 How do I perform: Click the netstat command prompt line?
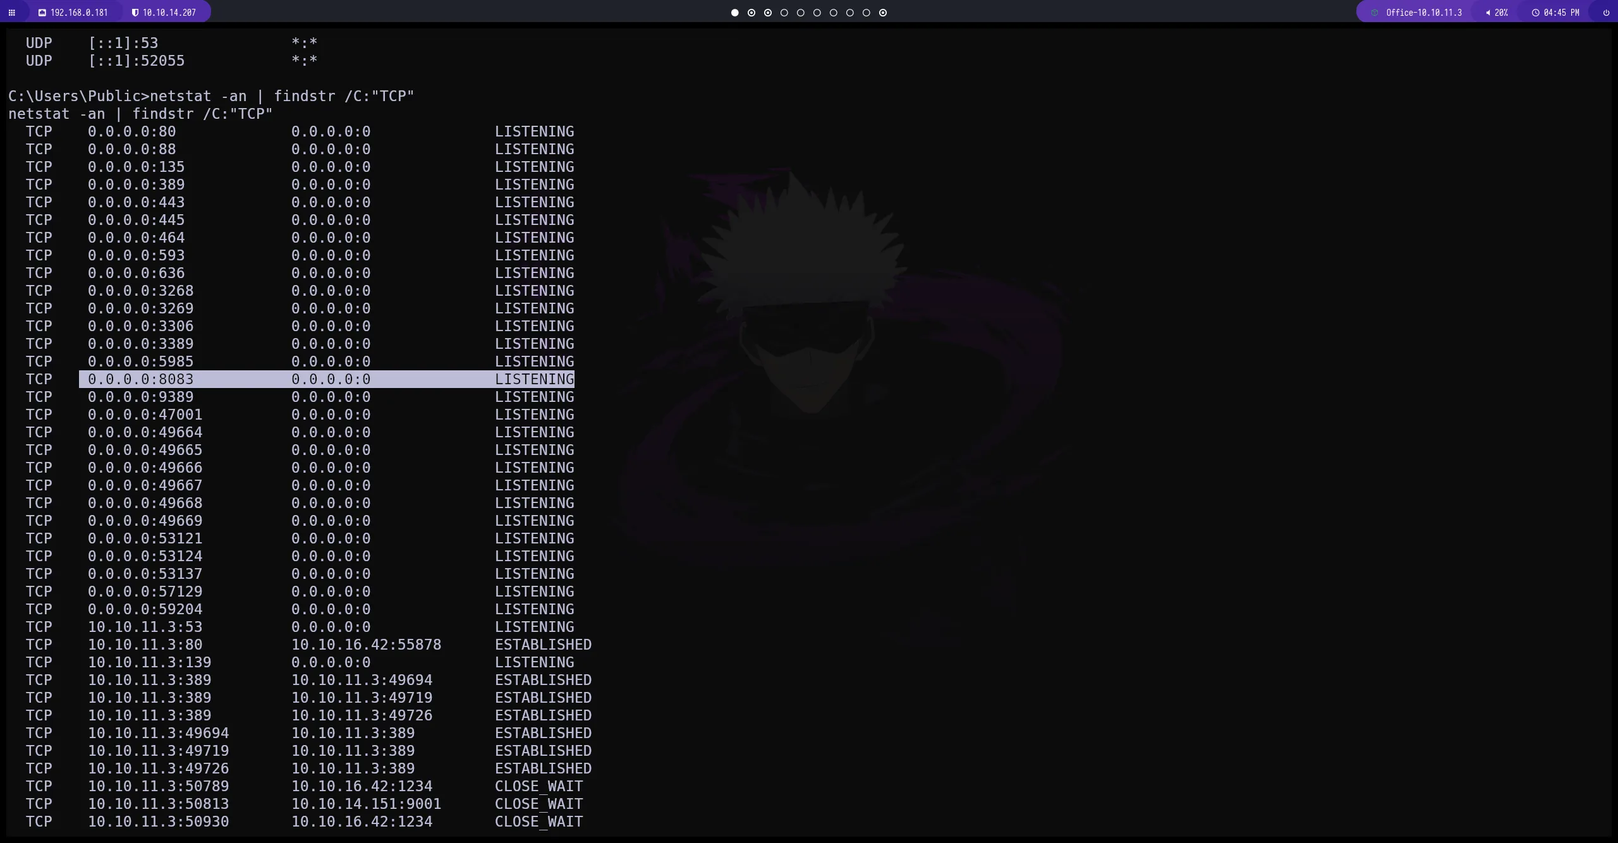211,96
